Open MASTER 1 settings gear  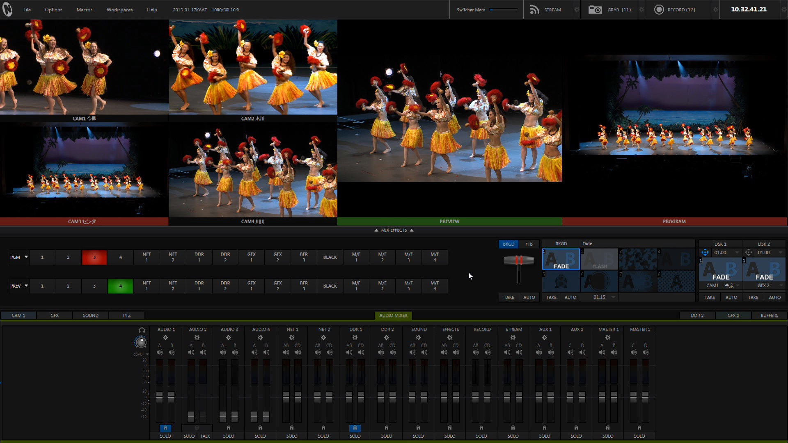608,338
